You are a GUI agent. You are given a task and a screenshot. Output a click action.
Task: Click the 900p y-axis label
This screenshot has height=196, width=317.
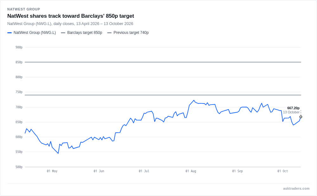19,47
